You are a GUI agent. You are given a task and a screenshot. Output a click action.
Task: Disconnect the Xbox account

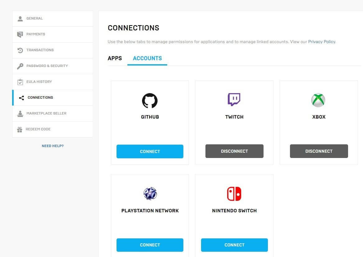[x=319, y=151]
